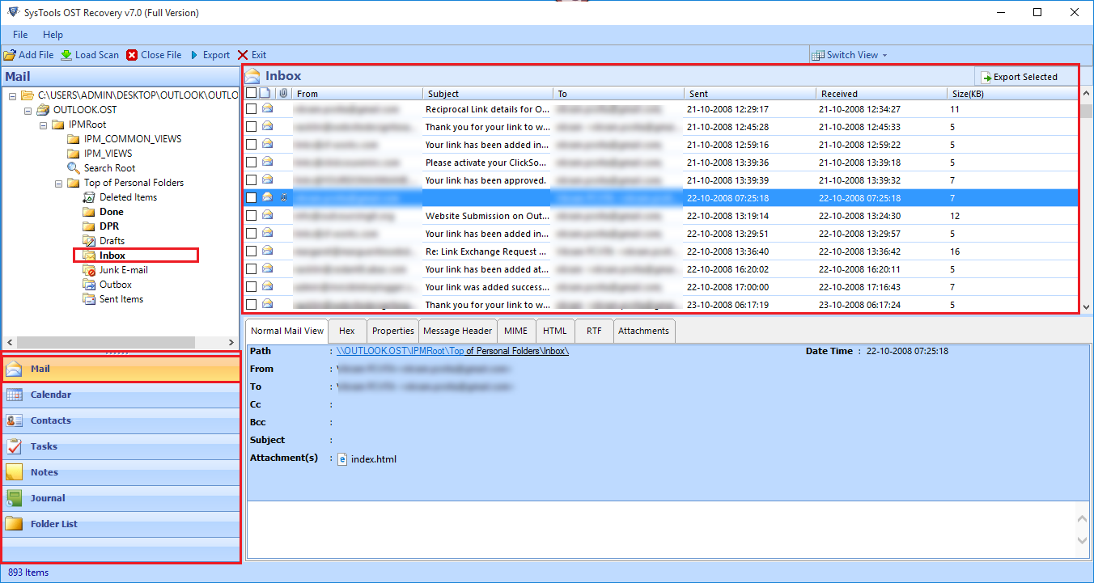
Task: Open the OUTLOOK.OST Inbox path link
Action: [x=453, y=351]
